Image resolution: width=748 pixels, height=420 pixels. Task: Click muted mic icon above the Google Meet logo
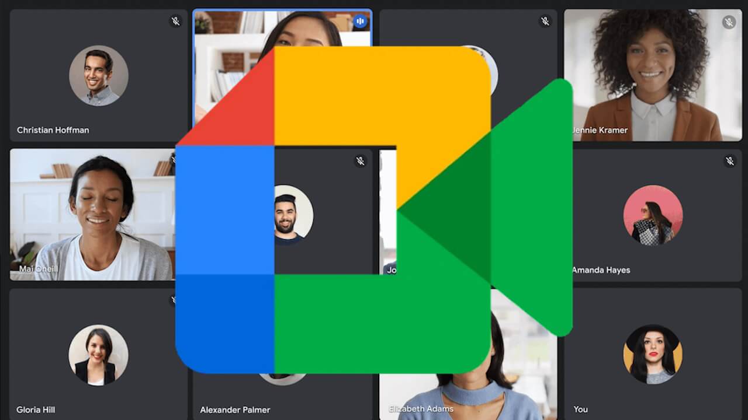(545, 22)
